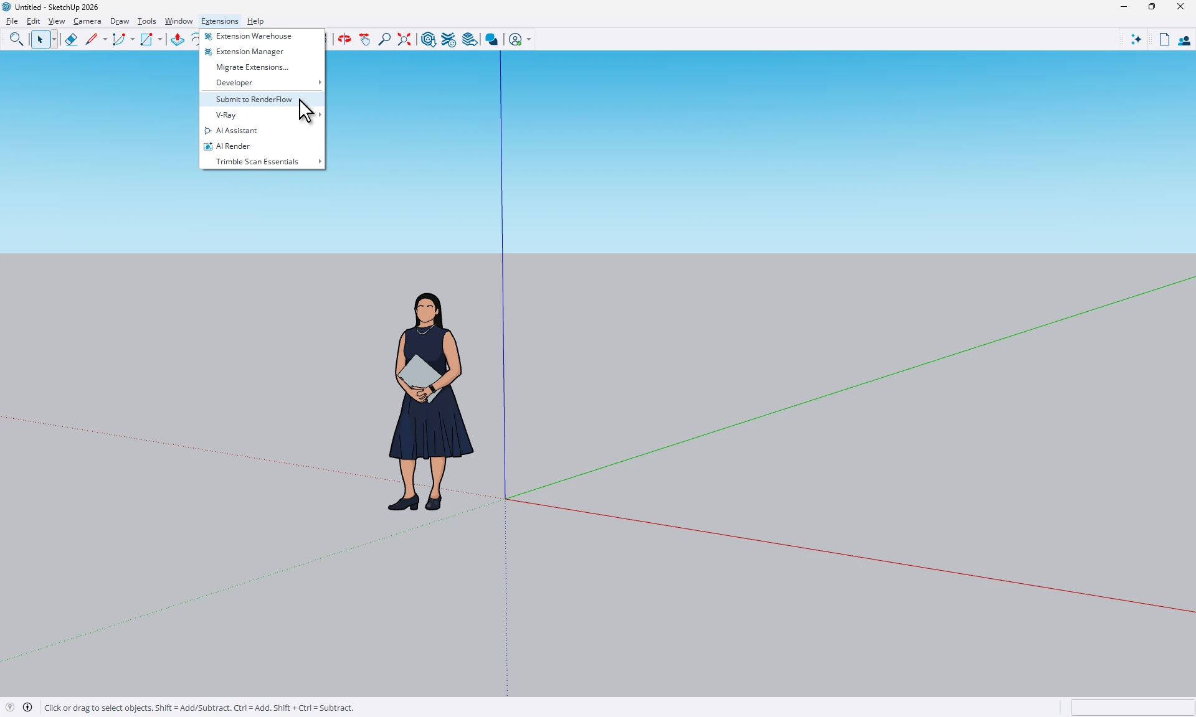Viewport: 1196px width, 717px height.
Task: Click the question mark status bar icon
Action: pyautogui.click(x=10, y=708)
